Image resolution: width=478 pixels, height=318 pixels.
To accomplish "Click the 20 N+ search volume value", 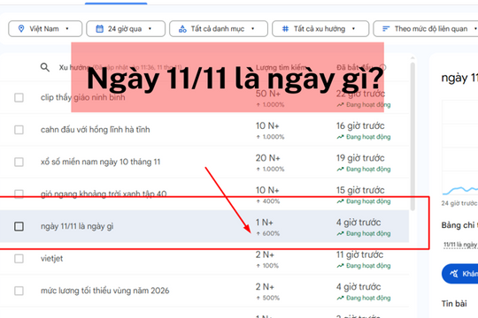I will tap(267, 158).
